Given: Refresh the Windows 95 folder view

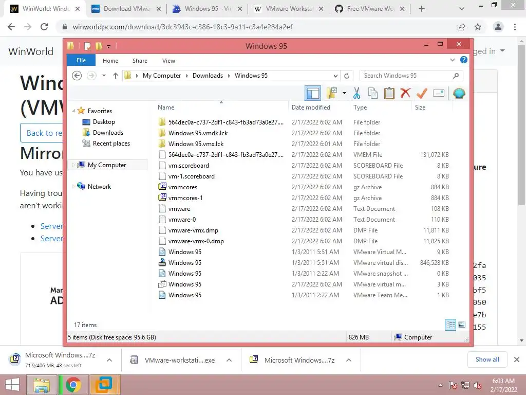Looking at the screenshot, I should 347,76.
